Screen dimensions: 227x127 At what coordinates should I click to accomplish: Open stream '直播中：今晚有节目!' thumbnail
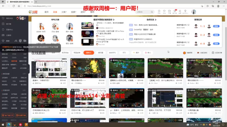coord(49,68)
